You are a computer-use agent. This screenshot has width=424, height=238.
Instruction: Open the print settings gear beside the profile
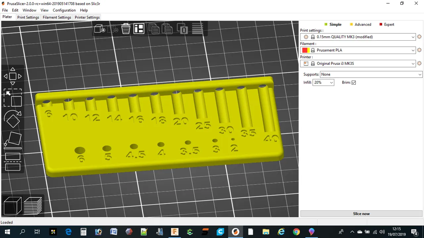(x=419, y=37)
